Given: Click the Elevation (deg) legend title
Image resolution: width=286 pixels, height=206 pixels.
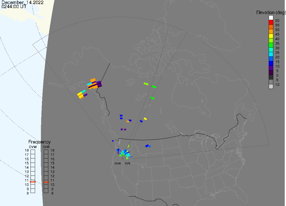Looking at the screenshot, I should click(271, 12).
